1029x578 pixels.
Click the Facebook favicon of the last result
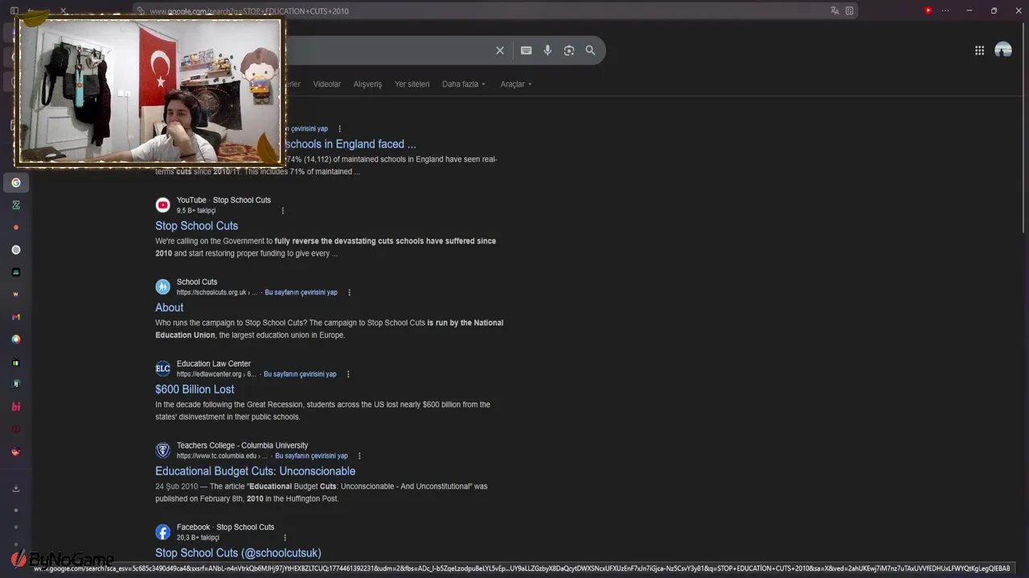click(162, 532)
